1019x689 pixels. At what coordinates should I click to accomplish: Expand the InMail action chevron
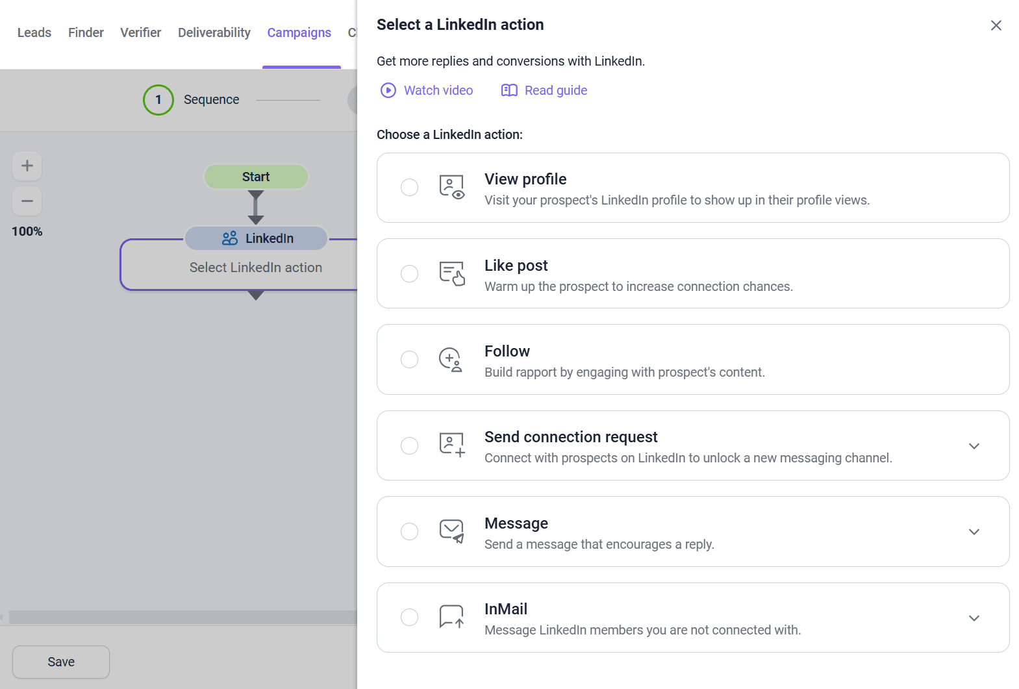tap(974, 618)
